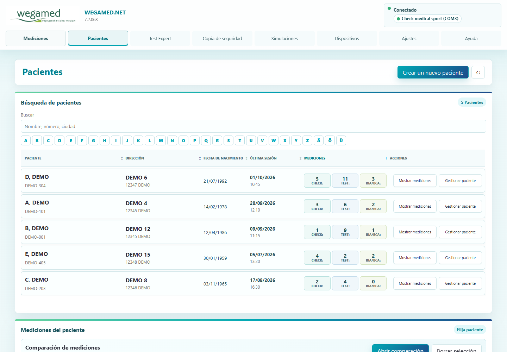
Task: Click patient ID DEMO-405
Action: click(35, 263)
